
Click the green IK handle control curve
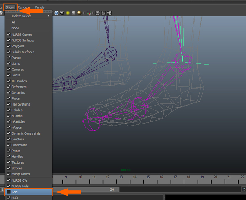click(181, 63)
